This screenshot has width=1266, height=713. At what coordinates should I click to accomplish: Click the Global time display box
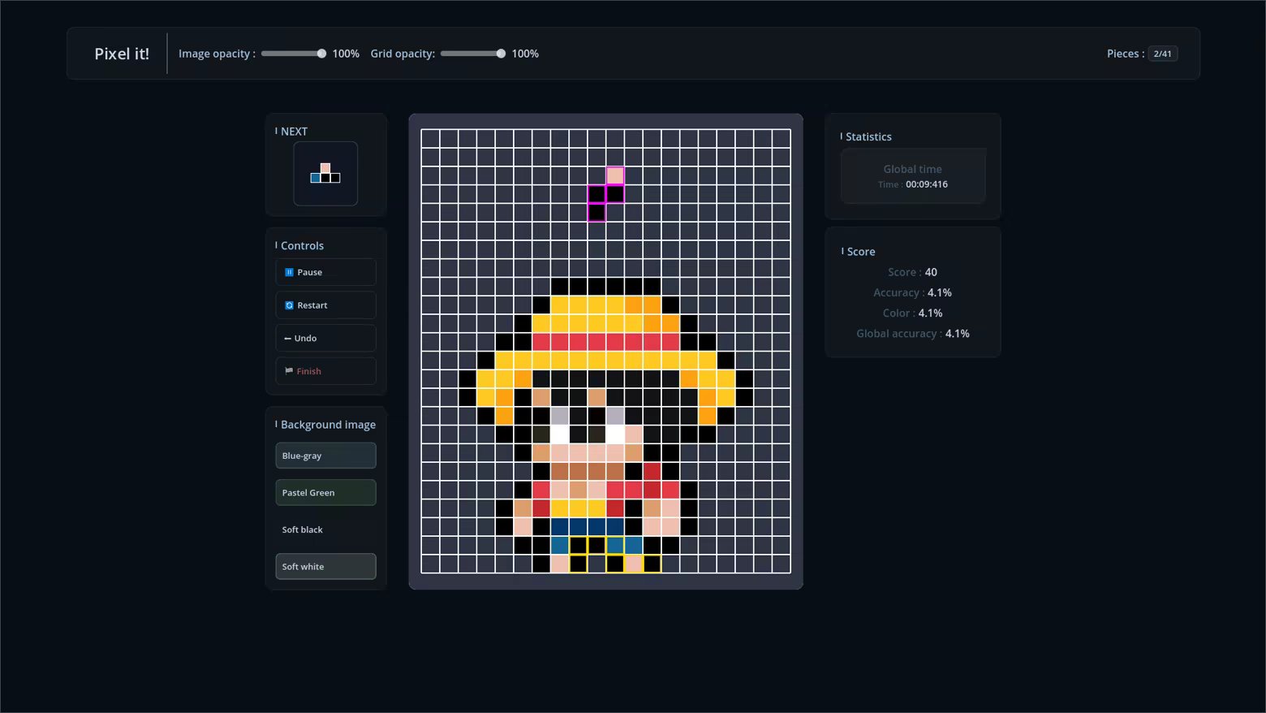click(x=913, y=176)
